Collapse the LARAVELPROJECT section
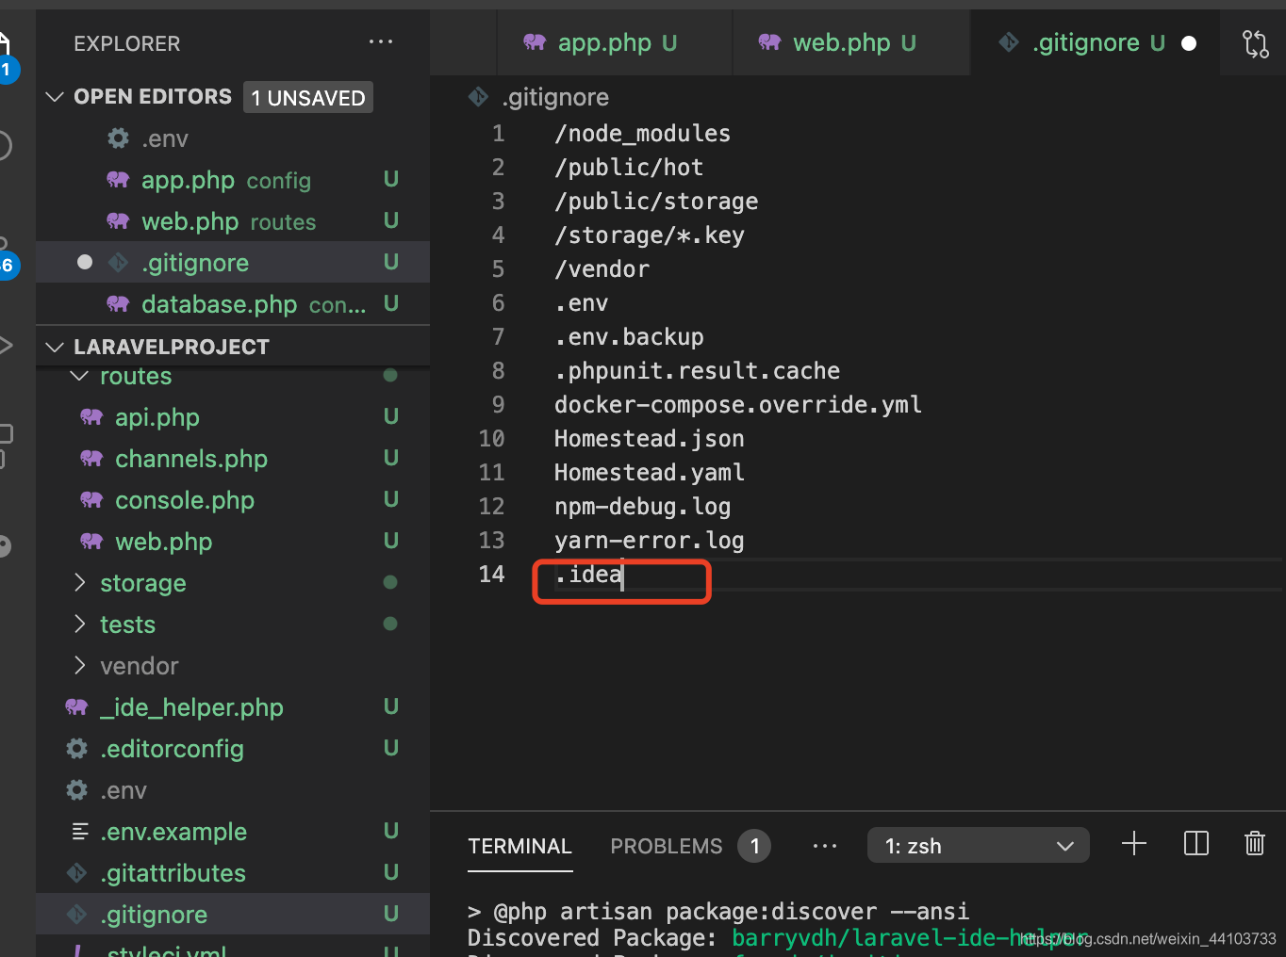This screenshot has width=1286, height=957. [x=55, y=347]
